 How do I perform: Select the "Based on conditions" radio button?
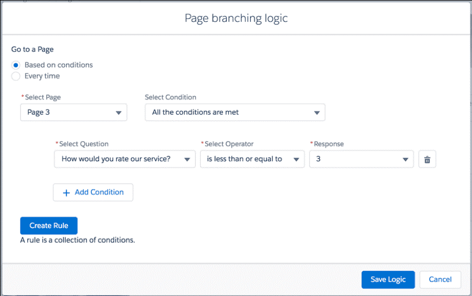[x=16, y=65]
